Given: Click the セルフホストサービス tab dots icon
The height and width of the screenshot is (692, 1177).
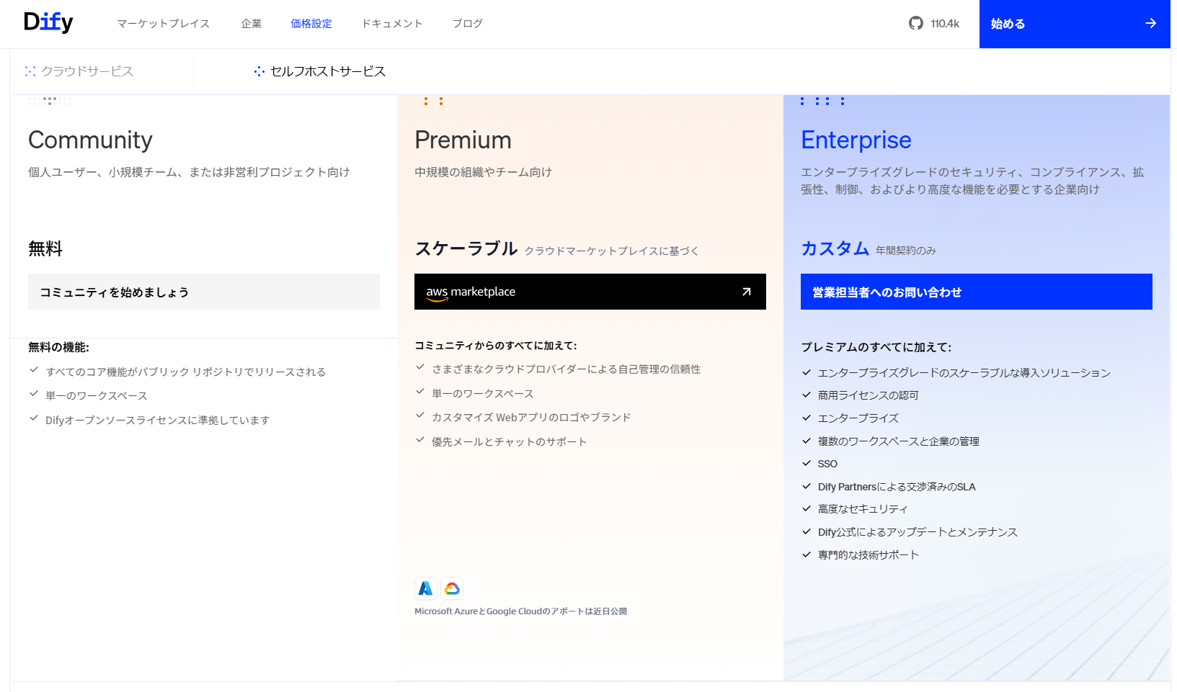Looking at the screenshot, I should pos(259,71).
